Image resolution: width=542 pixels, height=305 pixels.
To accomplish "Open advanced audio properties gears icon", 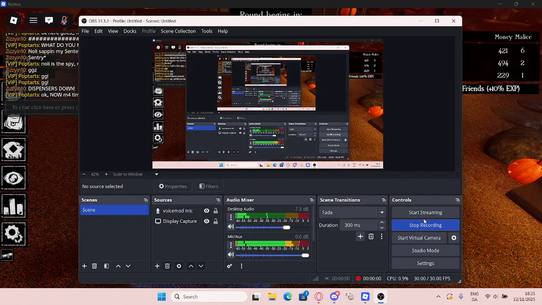I will pos(229,266).
